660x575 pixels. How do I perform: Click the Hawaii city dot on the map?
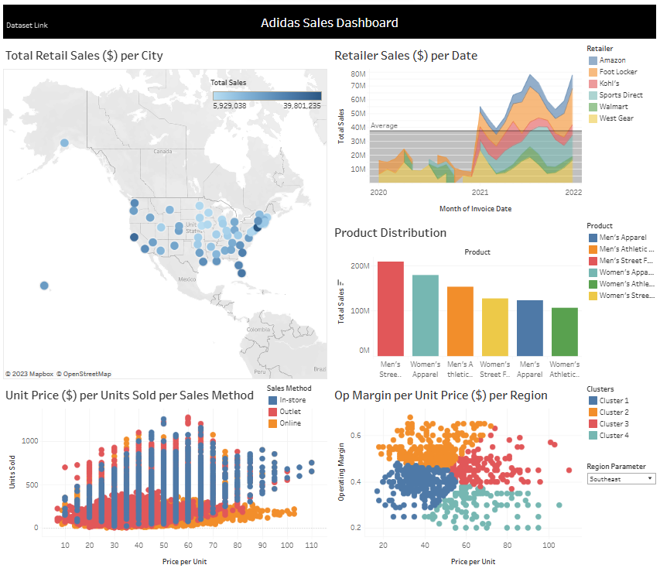tap(44, 286)
